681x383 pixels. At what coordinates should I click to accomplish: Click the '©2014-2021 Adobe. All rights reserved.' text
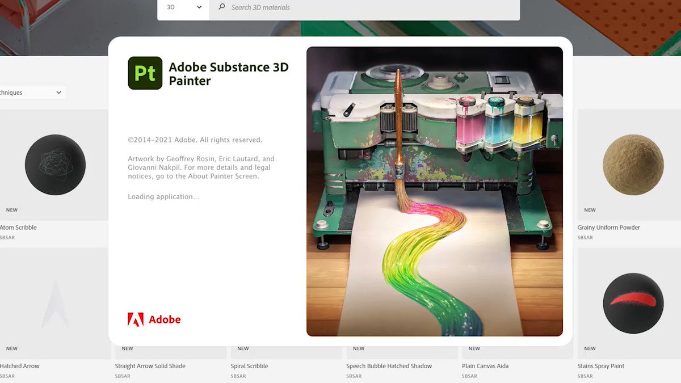pyautogui.click(x=195, y=140)
